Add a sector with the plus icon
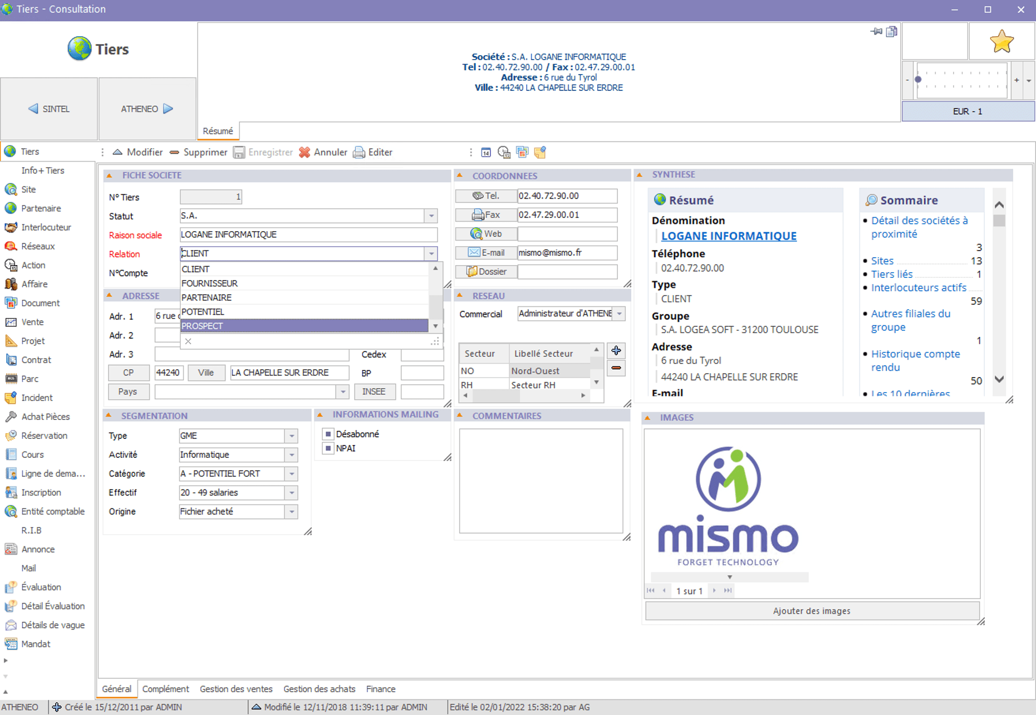This screenshot has height=715, width=1036. (616, 350)
